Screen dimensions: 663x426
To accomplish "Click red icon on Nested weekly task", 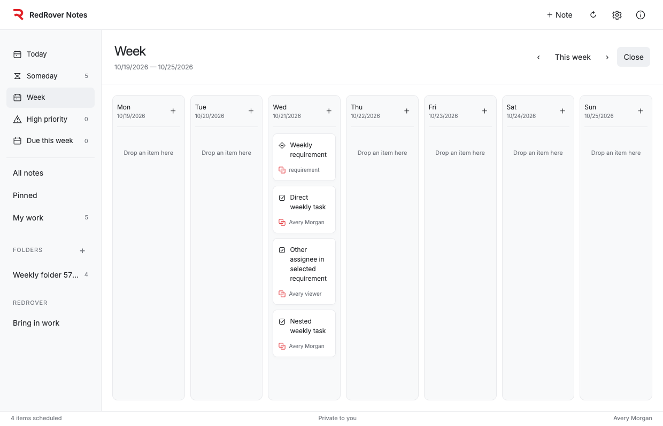I will coord(282,346).
